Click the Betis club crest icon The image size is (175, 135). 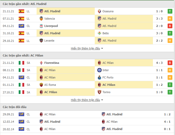point(99,33)
